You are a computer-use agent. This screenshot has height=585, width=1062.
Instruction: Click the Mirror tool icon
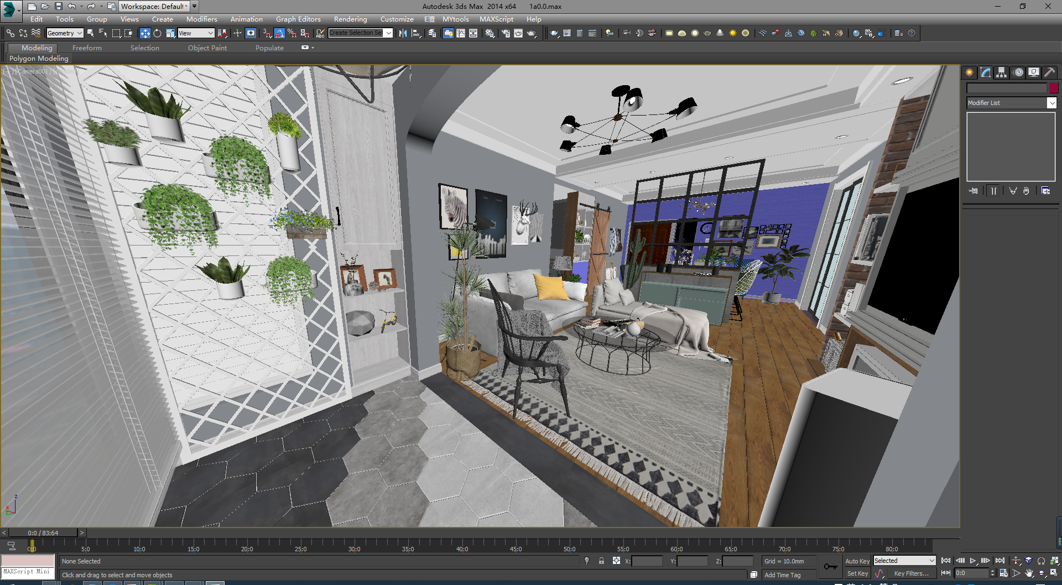click(x=403, y=33)
